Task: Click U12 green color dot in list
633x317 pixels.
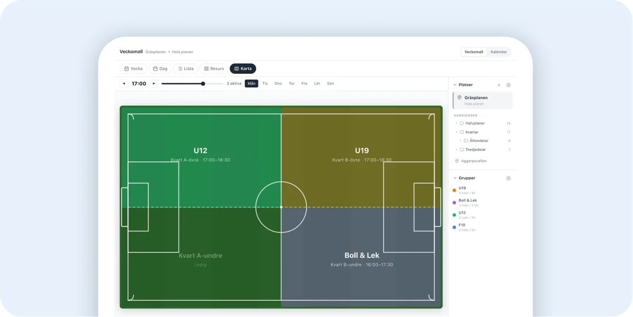Action: click(x=454, y=215)
